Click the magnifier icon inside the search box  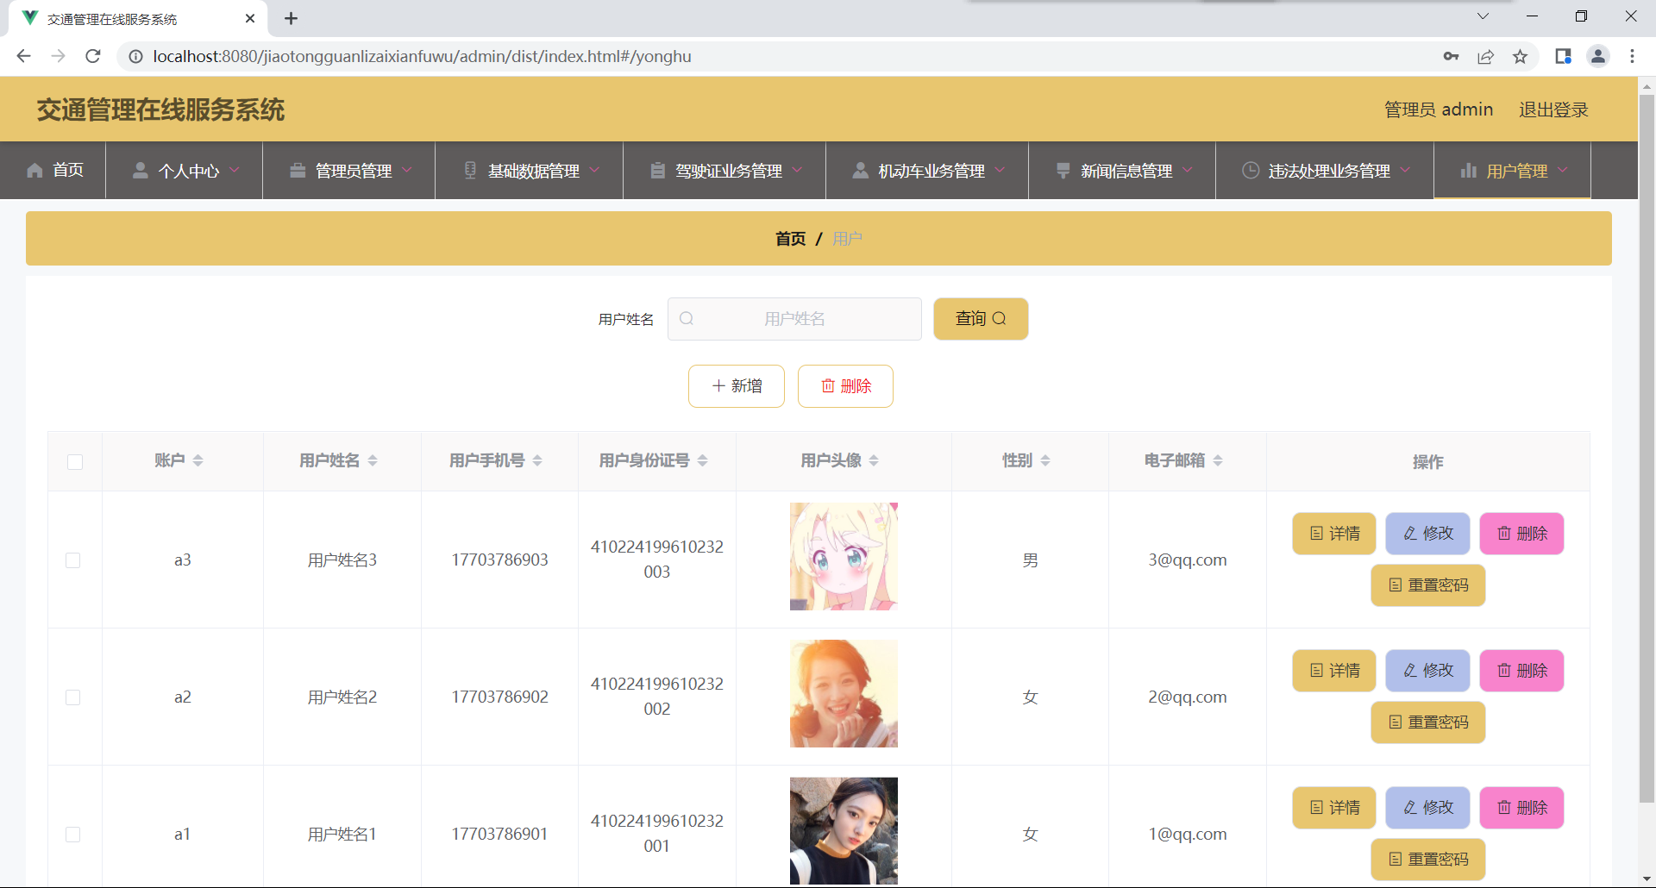coord(686,318)
